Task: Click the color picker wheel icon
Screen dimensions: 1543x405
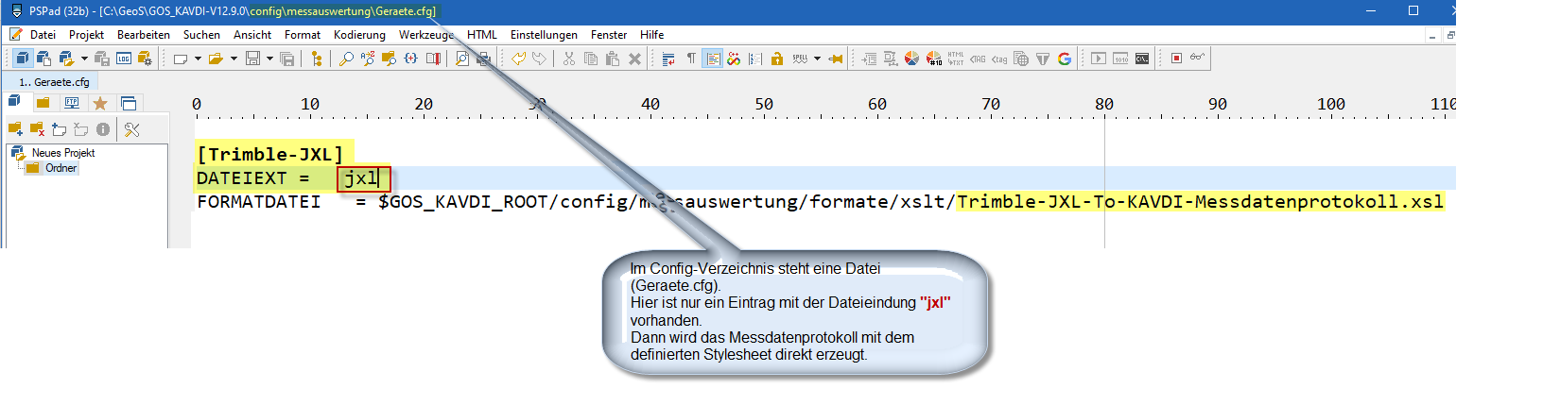Action: click(911, 59)
